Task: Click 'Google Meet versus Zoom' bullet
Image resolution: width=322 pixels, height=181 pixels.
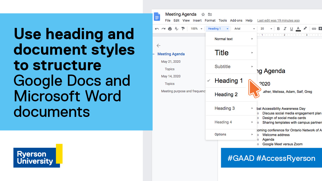Action: [283, 144]
